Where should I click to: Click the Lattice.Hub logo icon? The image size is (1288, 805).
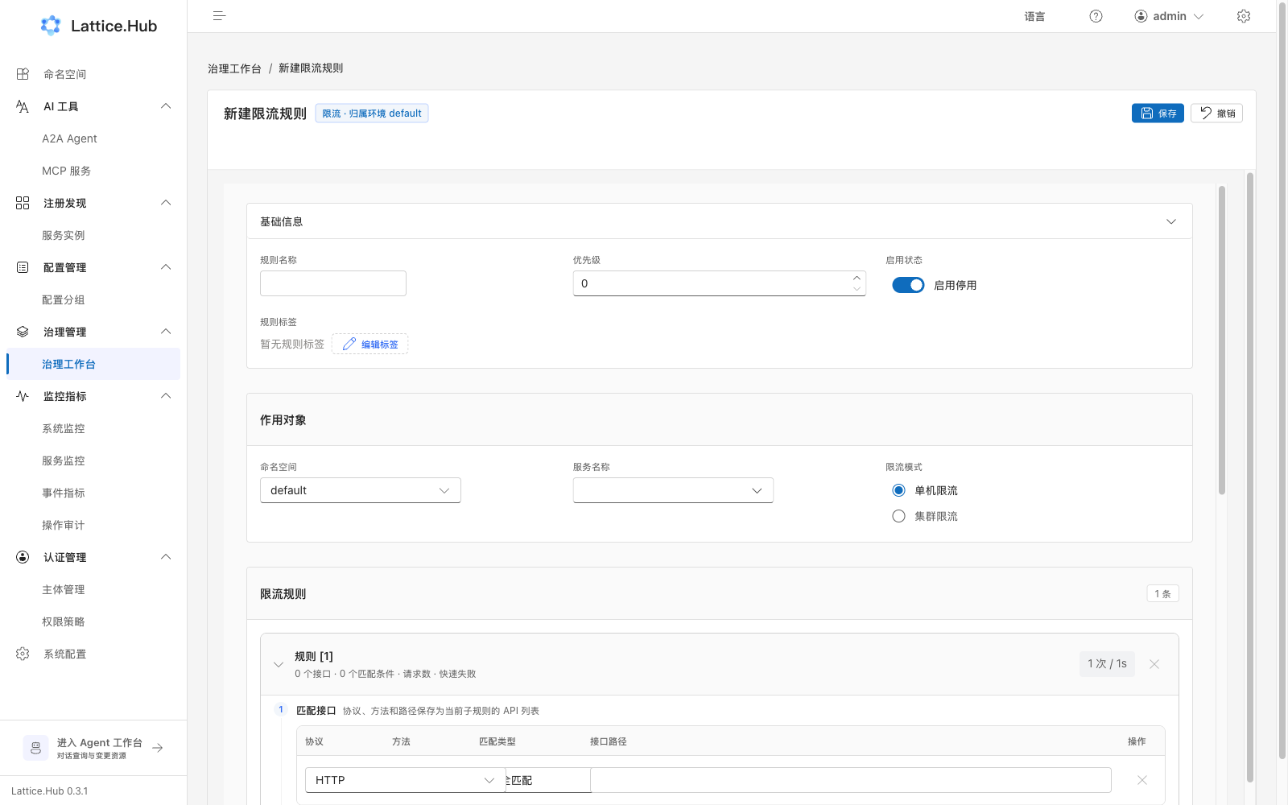(51, 26)
